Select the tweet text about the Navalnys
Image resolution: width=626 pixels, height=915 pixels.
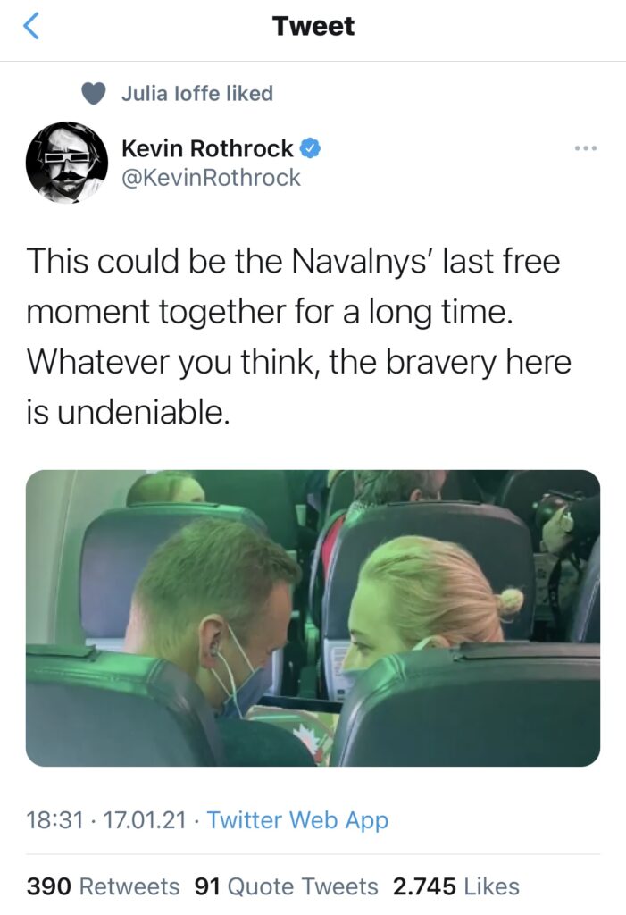coord(298,336)
